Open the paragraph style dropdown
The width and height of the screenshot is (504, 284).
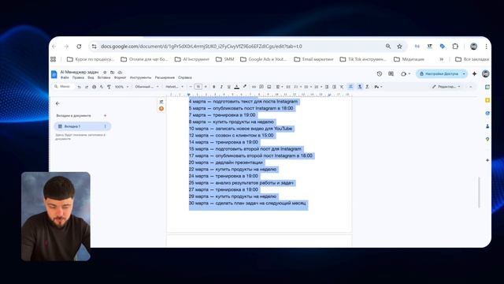pos(147,87)
